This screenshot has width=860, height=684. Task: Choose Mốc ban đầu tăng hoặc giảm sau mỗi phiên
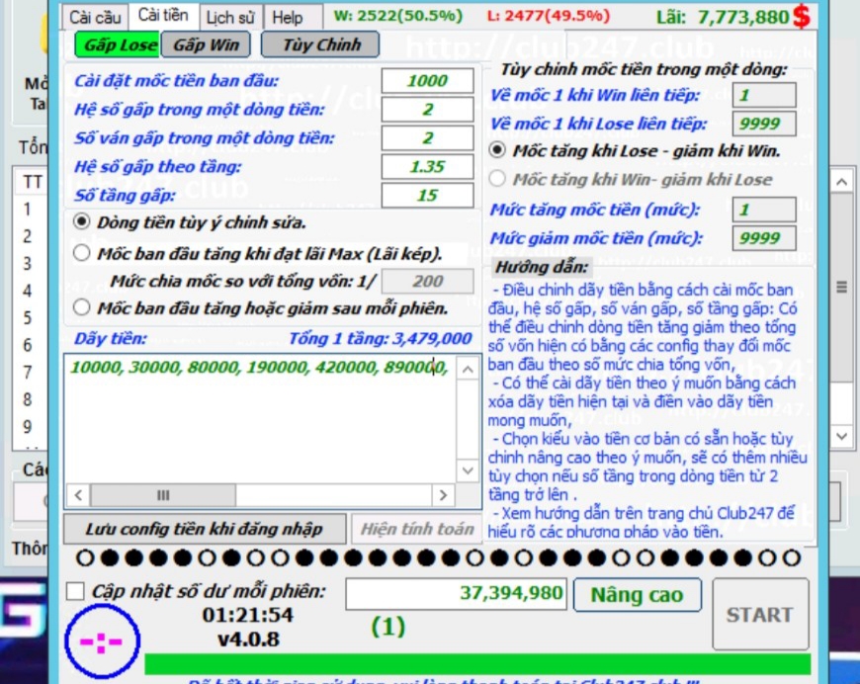click(82, 307)
